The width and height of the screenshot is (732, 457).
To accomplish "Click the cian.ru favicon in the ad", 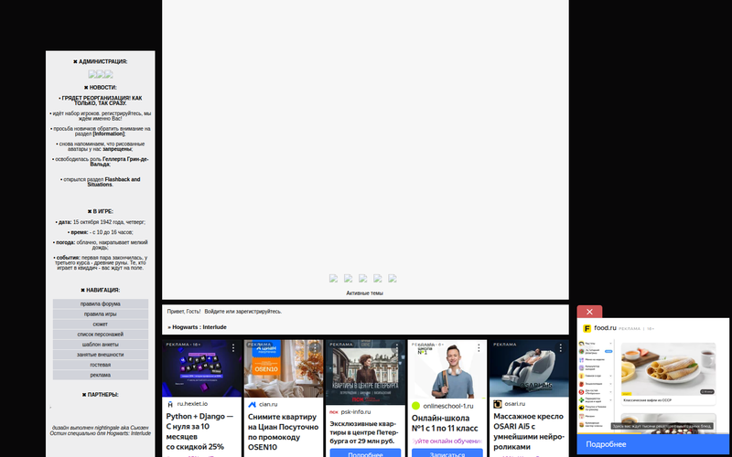I will tap(252, 403).
